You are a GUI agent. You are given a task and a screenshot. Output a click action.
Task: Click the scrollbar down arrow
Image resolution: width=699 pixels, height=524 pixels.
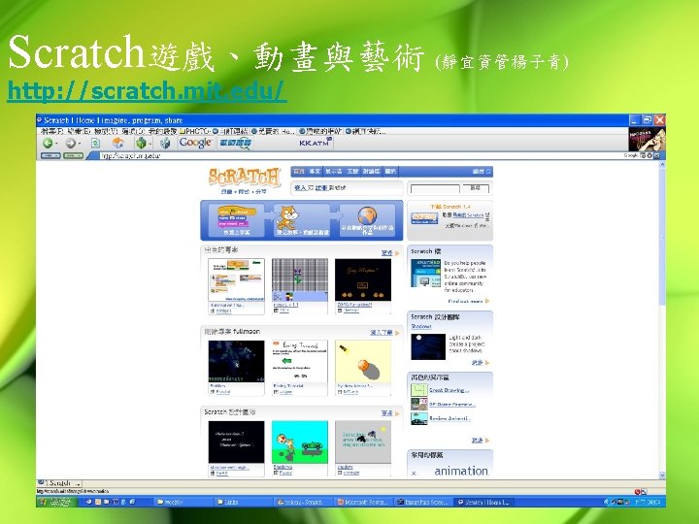click(x=662, y=475)
